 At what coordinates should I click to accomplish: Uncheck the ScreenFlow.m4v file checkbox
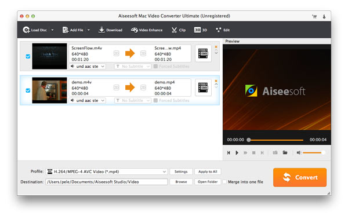point(28,56)
